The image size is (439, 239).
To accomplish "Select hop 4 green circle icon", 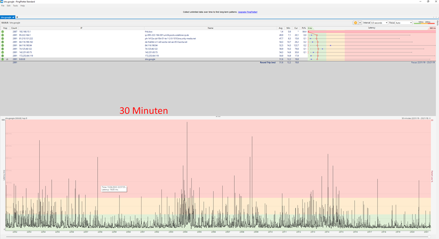I will (x=3, y=42).
